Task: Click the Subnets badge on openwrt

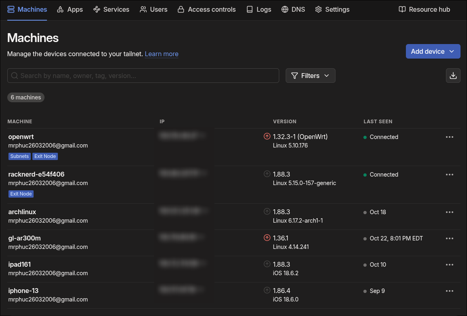Action: click(19, 156)
